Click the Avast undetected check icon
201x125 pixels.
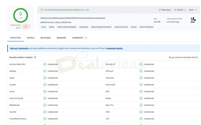(45, 91)
